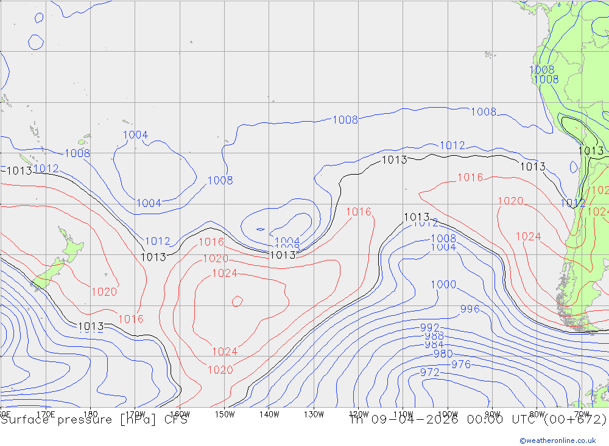Click the 1004 label directly beneath the 1008 near 100W
This screenshot has height=446, width=609.
pyautogui.click(x=443, y=247)
